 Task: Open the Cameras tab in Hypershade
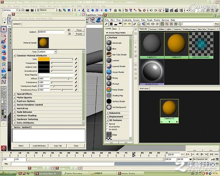point(177,29)
